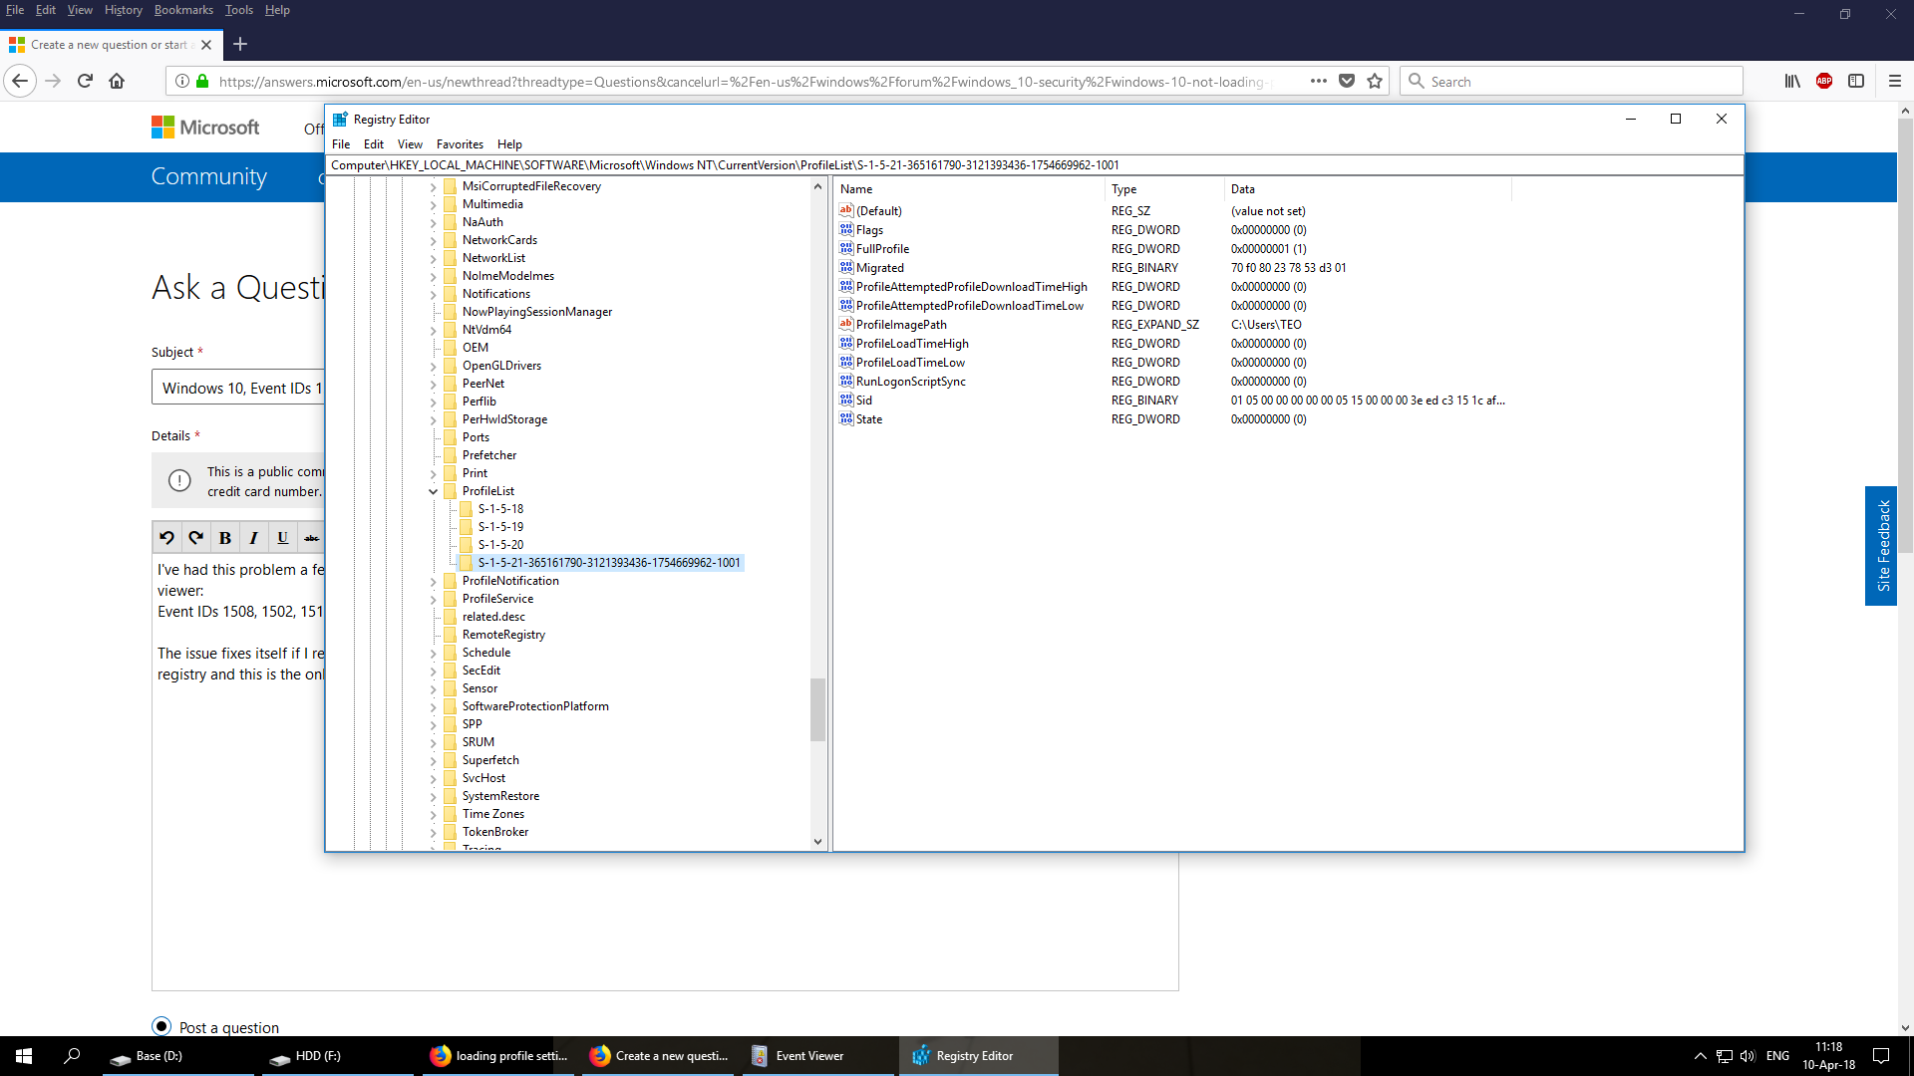The width and height of the screenshot is (1914, 1076).
Task: Select the S-1-5-18 registry key
Action: (500, 509)
